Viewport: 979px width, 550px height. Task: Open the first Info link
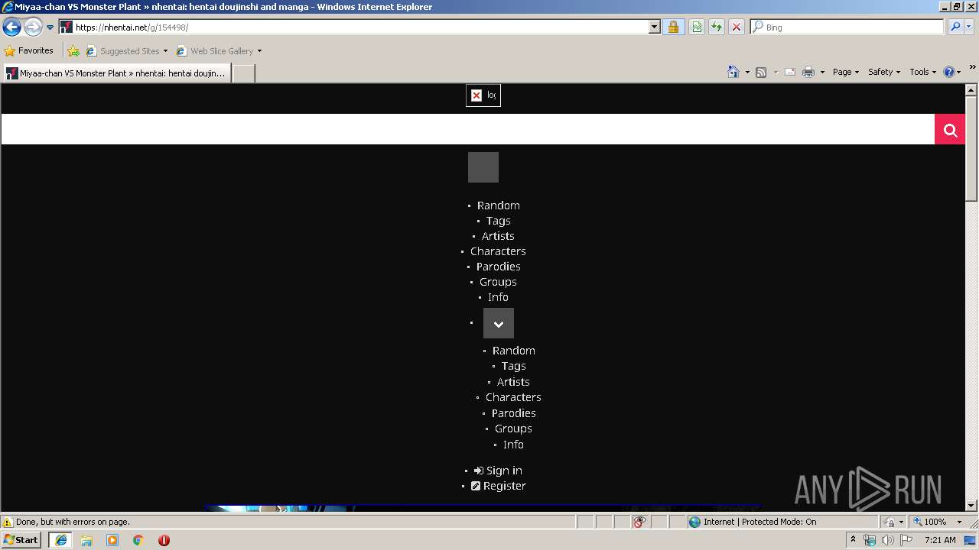(498, 297)
